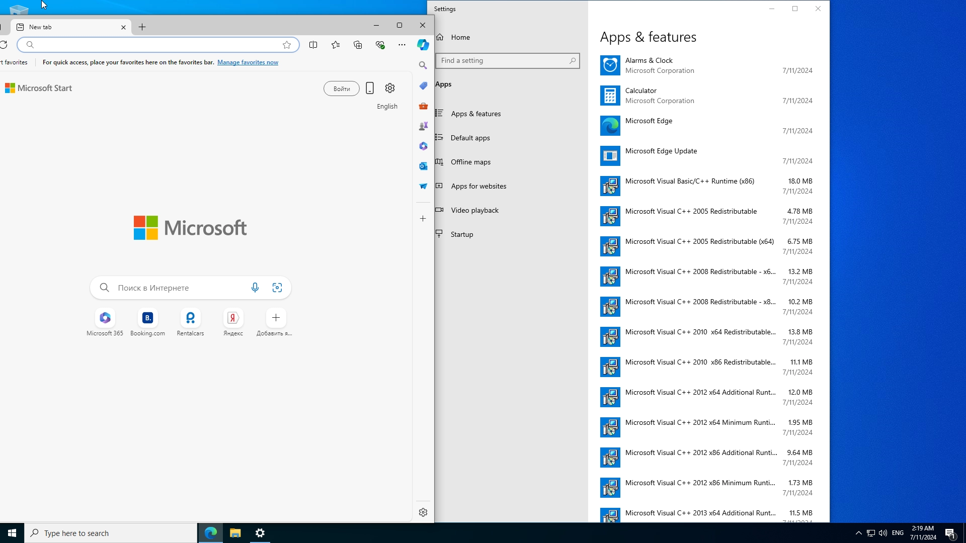Open page settings gear on Microsoft Start
Screen dimensions: 966x543
(x=390, y=88)
